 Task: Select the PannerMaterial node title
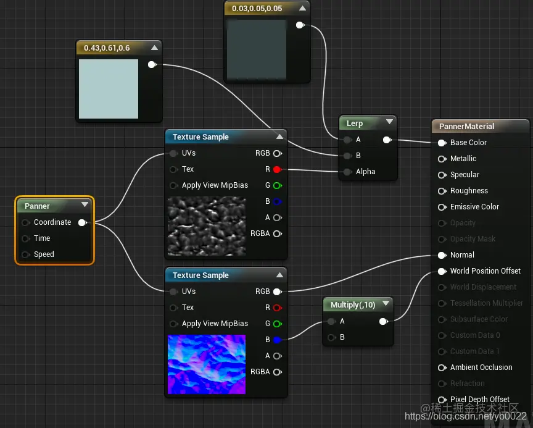click(466, 126)
